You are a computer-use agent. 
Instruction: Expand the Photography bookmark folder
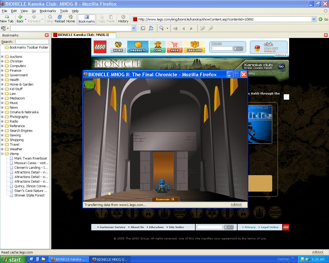point(2,117)
